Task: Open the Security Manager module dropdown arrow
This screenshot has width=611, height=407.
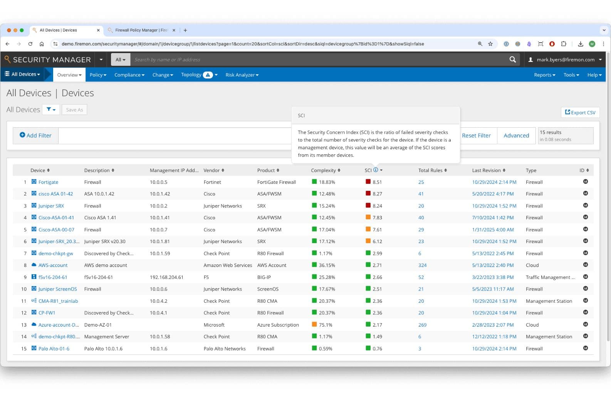Action: 101,60
